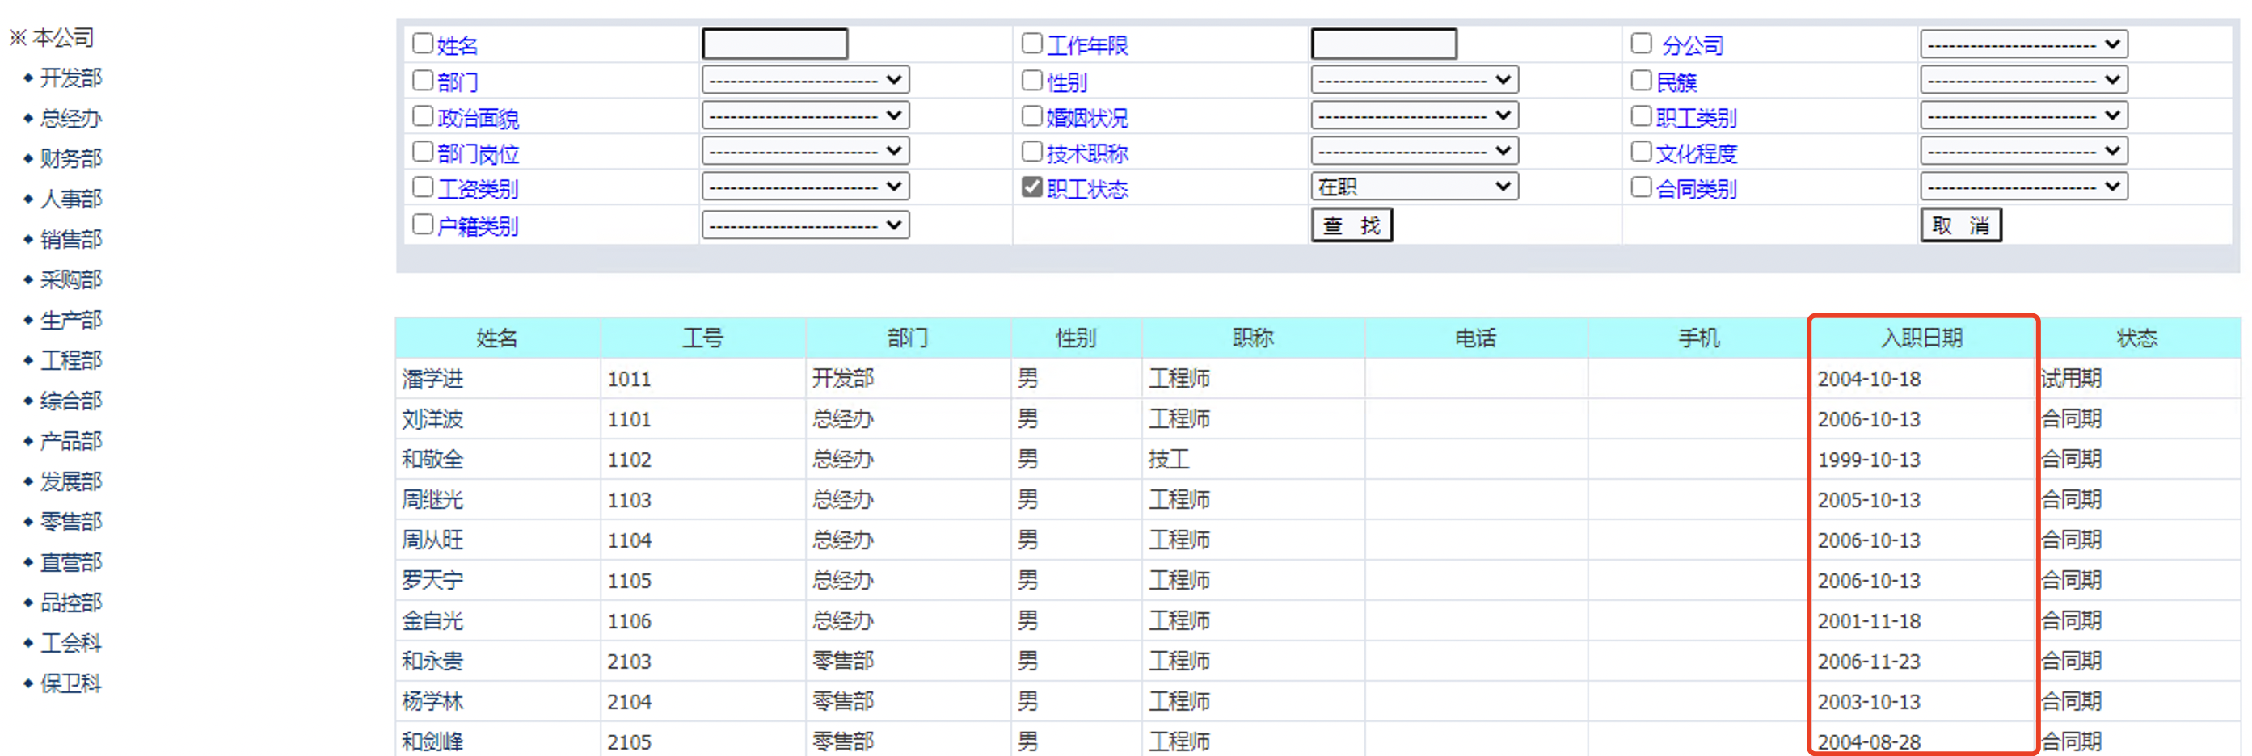The image size is (2252, 756).
Task: Open the 部门 dropdown list
Action: 804,81
